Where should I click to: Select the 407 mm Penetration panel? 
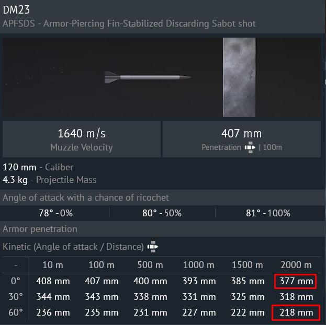point(242,139)
